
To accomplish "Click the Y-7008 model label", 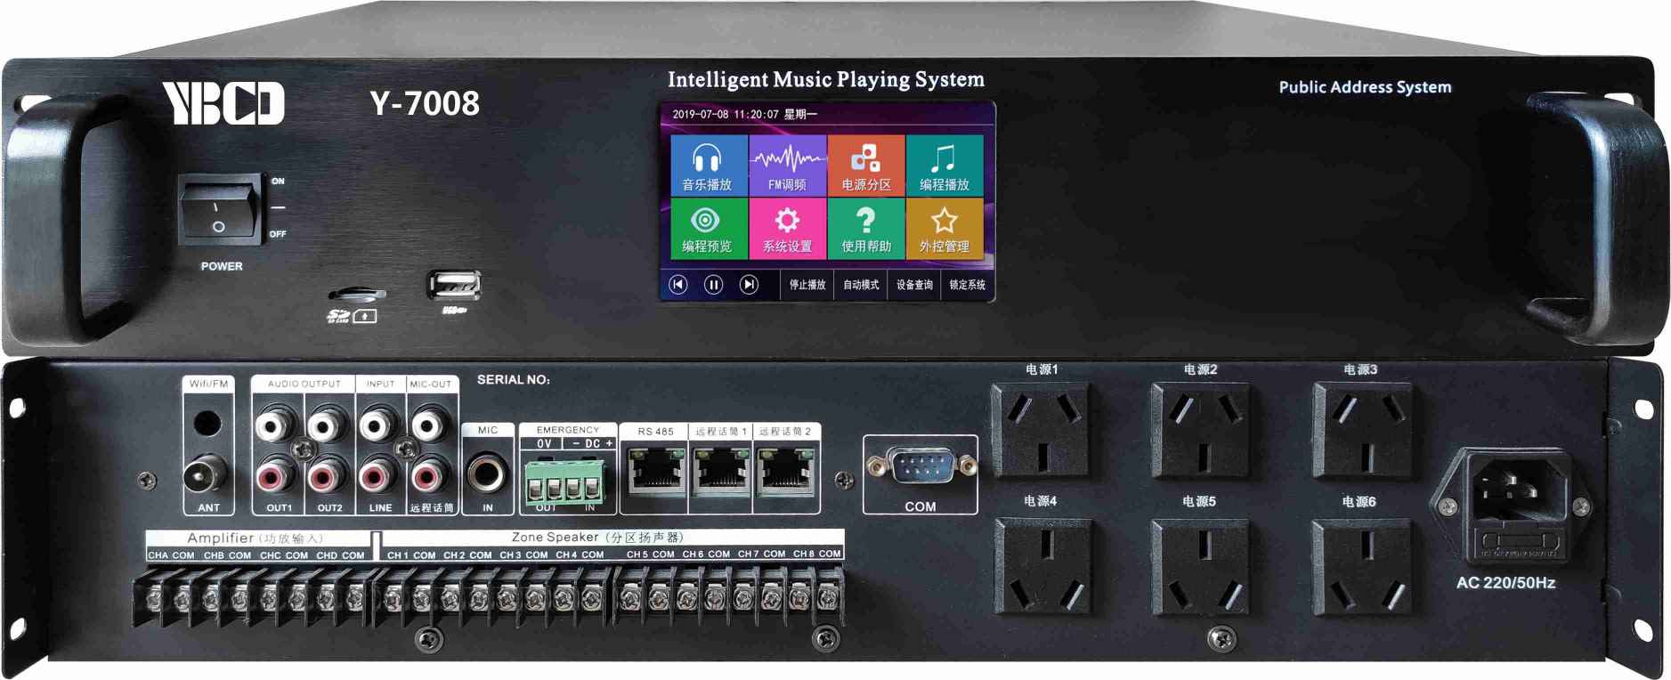I will click(x=425, y=103).
